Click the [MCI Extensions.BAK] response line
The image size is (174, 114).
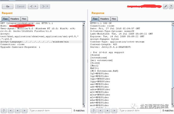[x=104, y=71]
